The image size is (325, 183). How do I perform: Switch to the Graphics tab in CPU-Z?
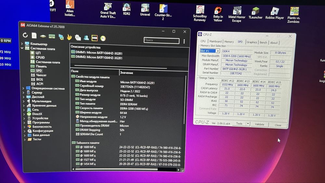pos(252,42)
